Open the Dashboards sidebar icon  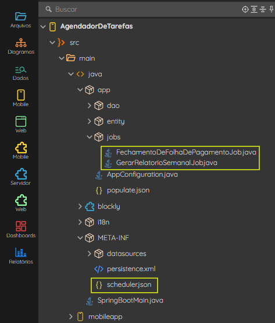tap(21, 230)
